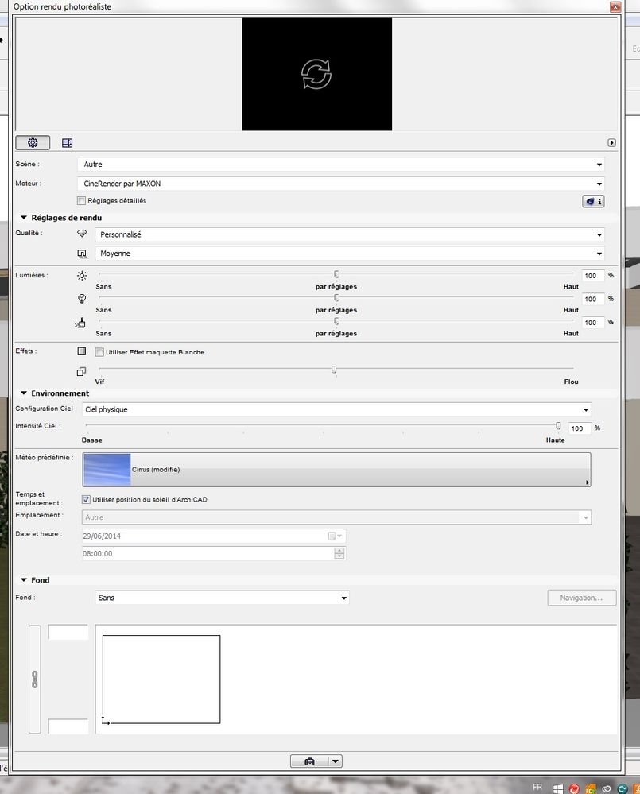Click the upper background dimension field
Screen dimensions: 640x794
click(x=68, y=632)
